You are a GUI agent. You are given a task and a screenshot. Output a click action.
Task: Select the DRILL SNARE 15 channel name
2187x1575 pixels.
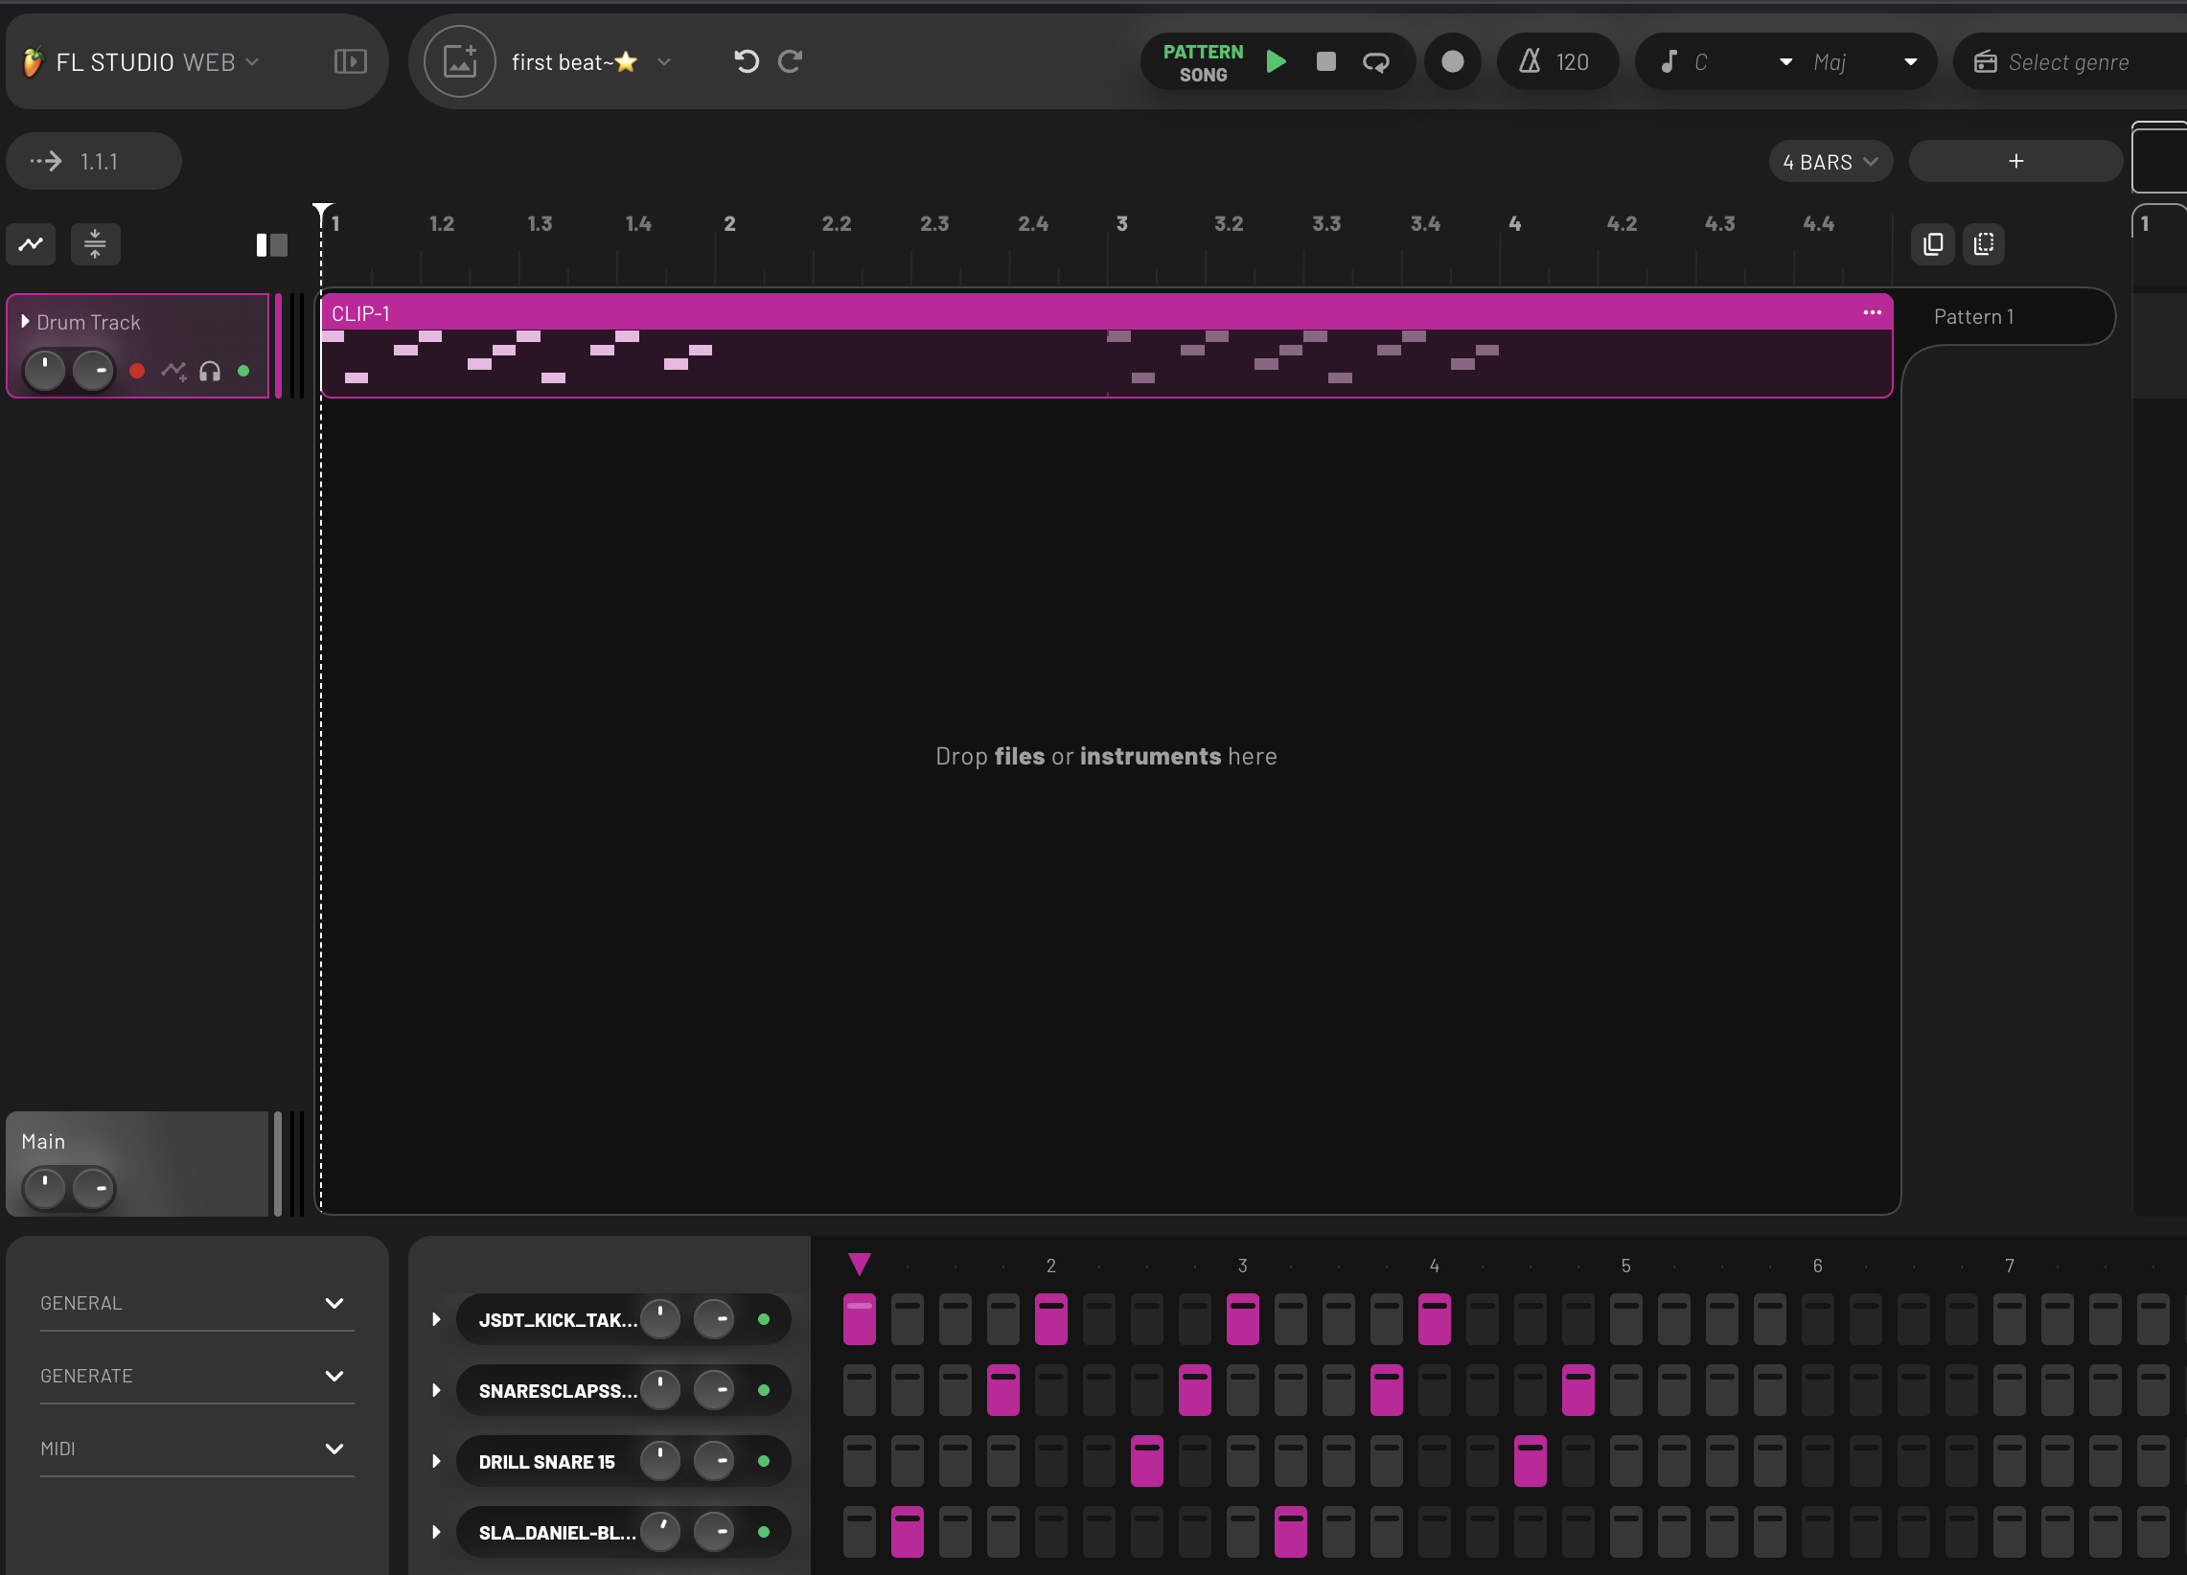tap(546, 1461)
